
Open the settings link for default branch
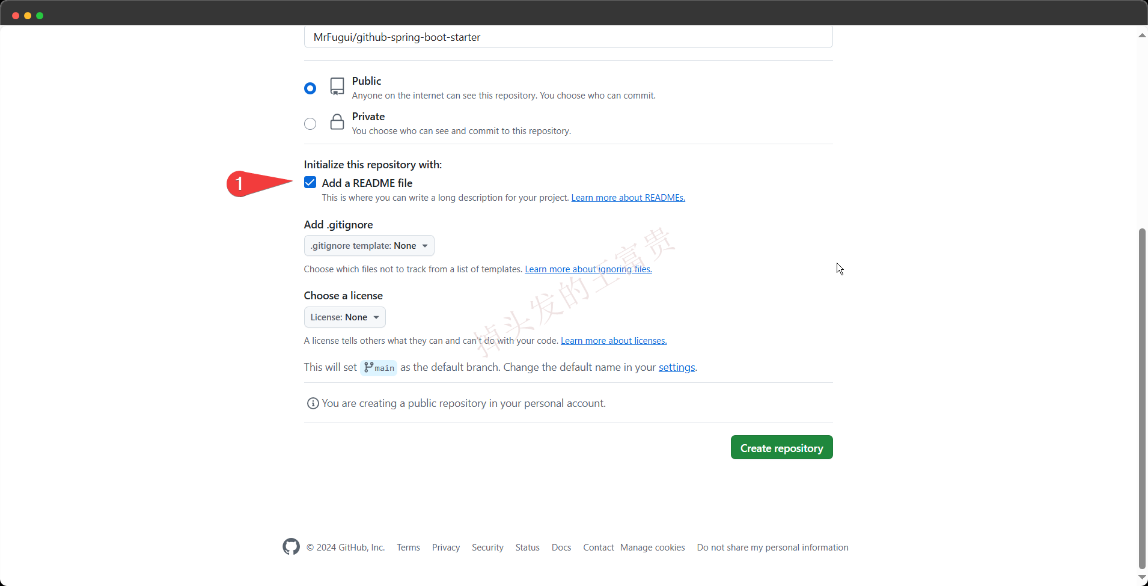click(677, 367)
